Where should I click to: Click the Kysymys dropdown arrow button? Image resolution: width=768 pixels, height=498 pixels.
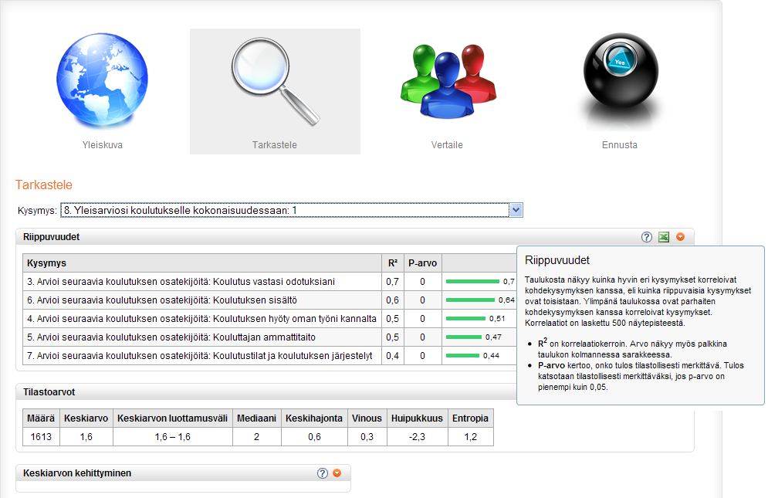pyautogui.click(x=516, y=210)
